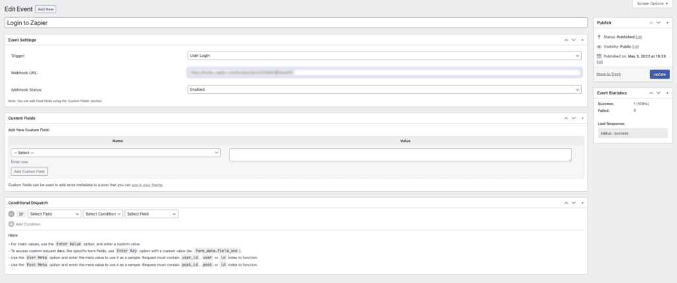
Task: Click the User Meta code hint
Action: click(37, 257)
